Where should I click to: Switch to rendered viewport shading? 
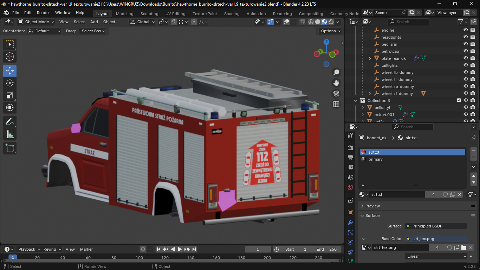coord(331,22)
